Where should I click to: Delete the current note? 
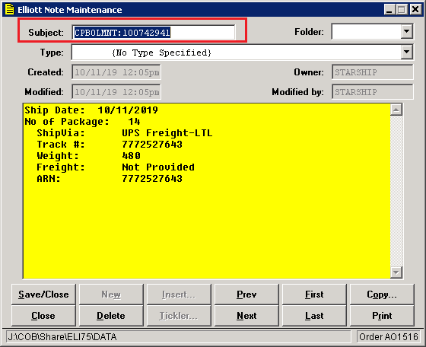tap(111, 316)
